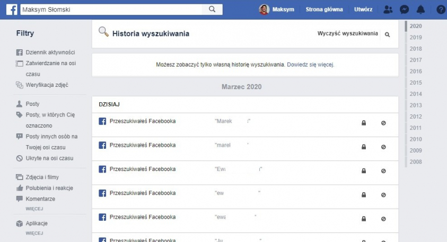Viewport: 447px width, 242px height.
Task: Expand WIĘCEJ under Aplikacje
Action: tap(34, 233)
